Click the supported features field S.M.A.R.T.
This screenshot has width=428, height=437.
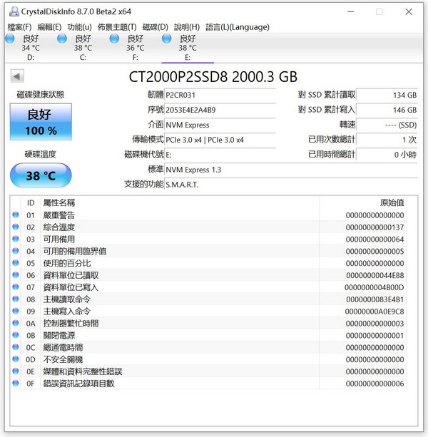291,185
